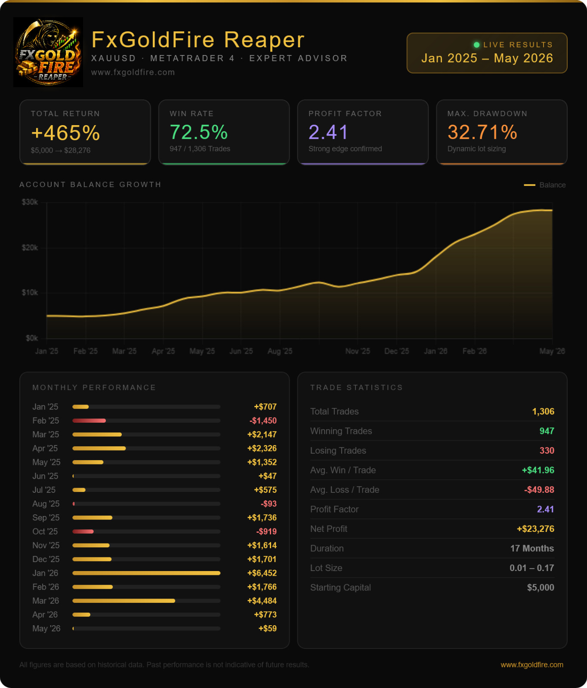Click the Mar '26 progress bar

146,601
